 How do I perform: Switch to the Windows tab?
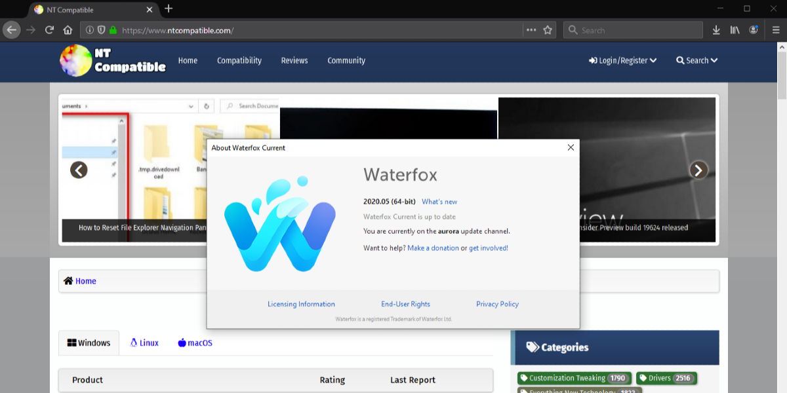[x=89, y=343]
